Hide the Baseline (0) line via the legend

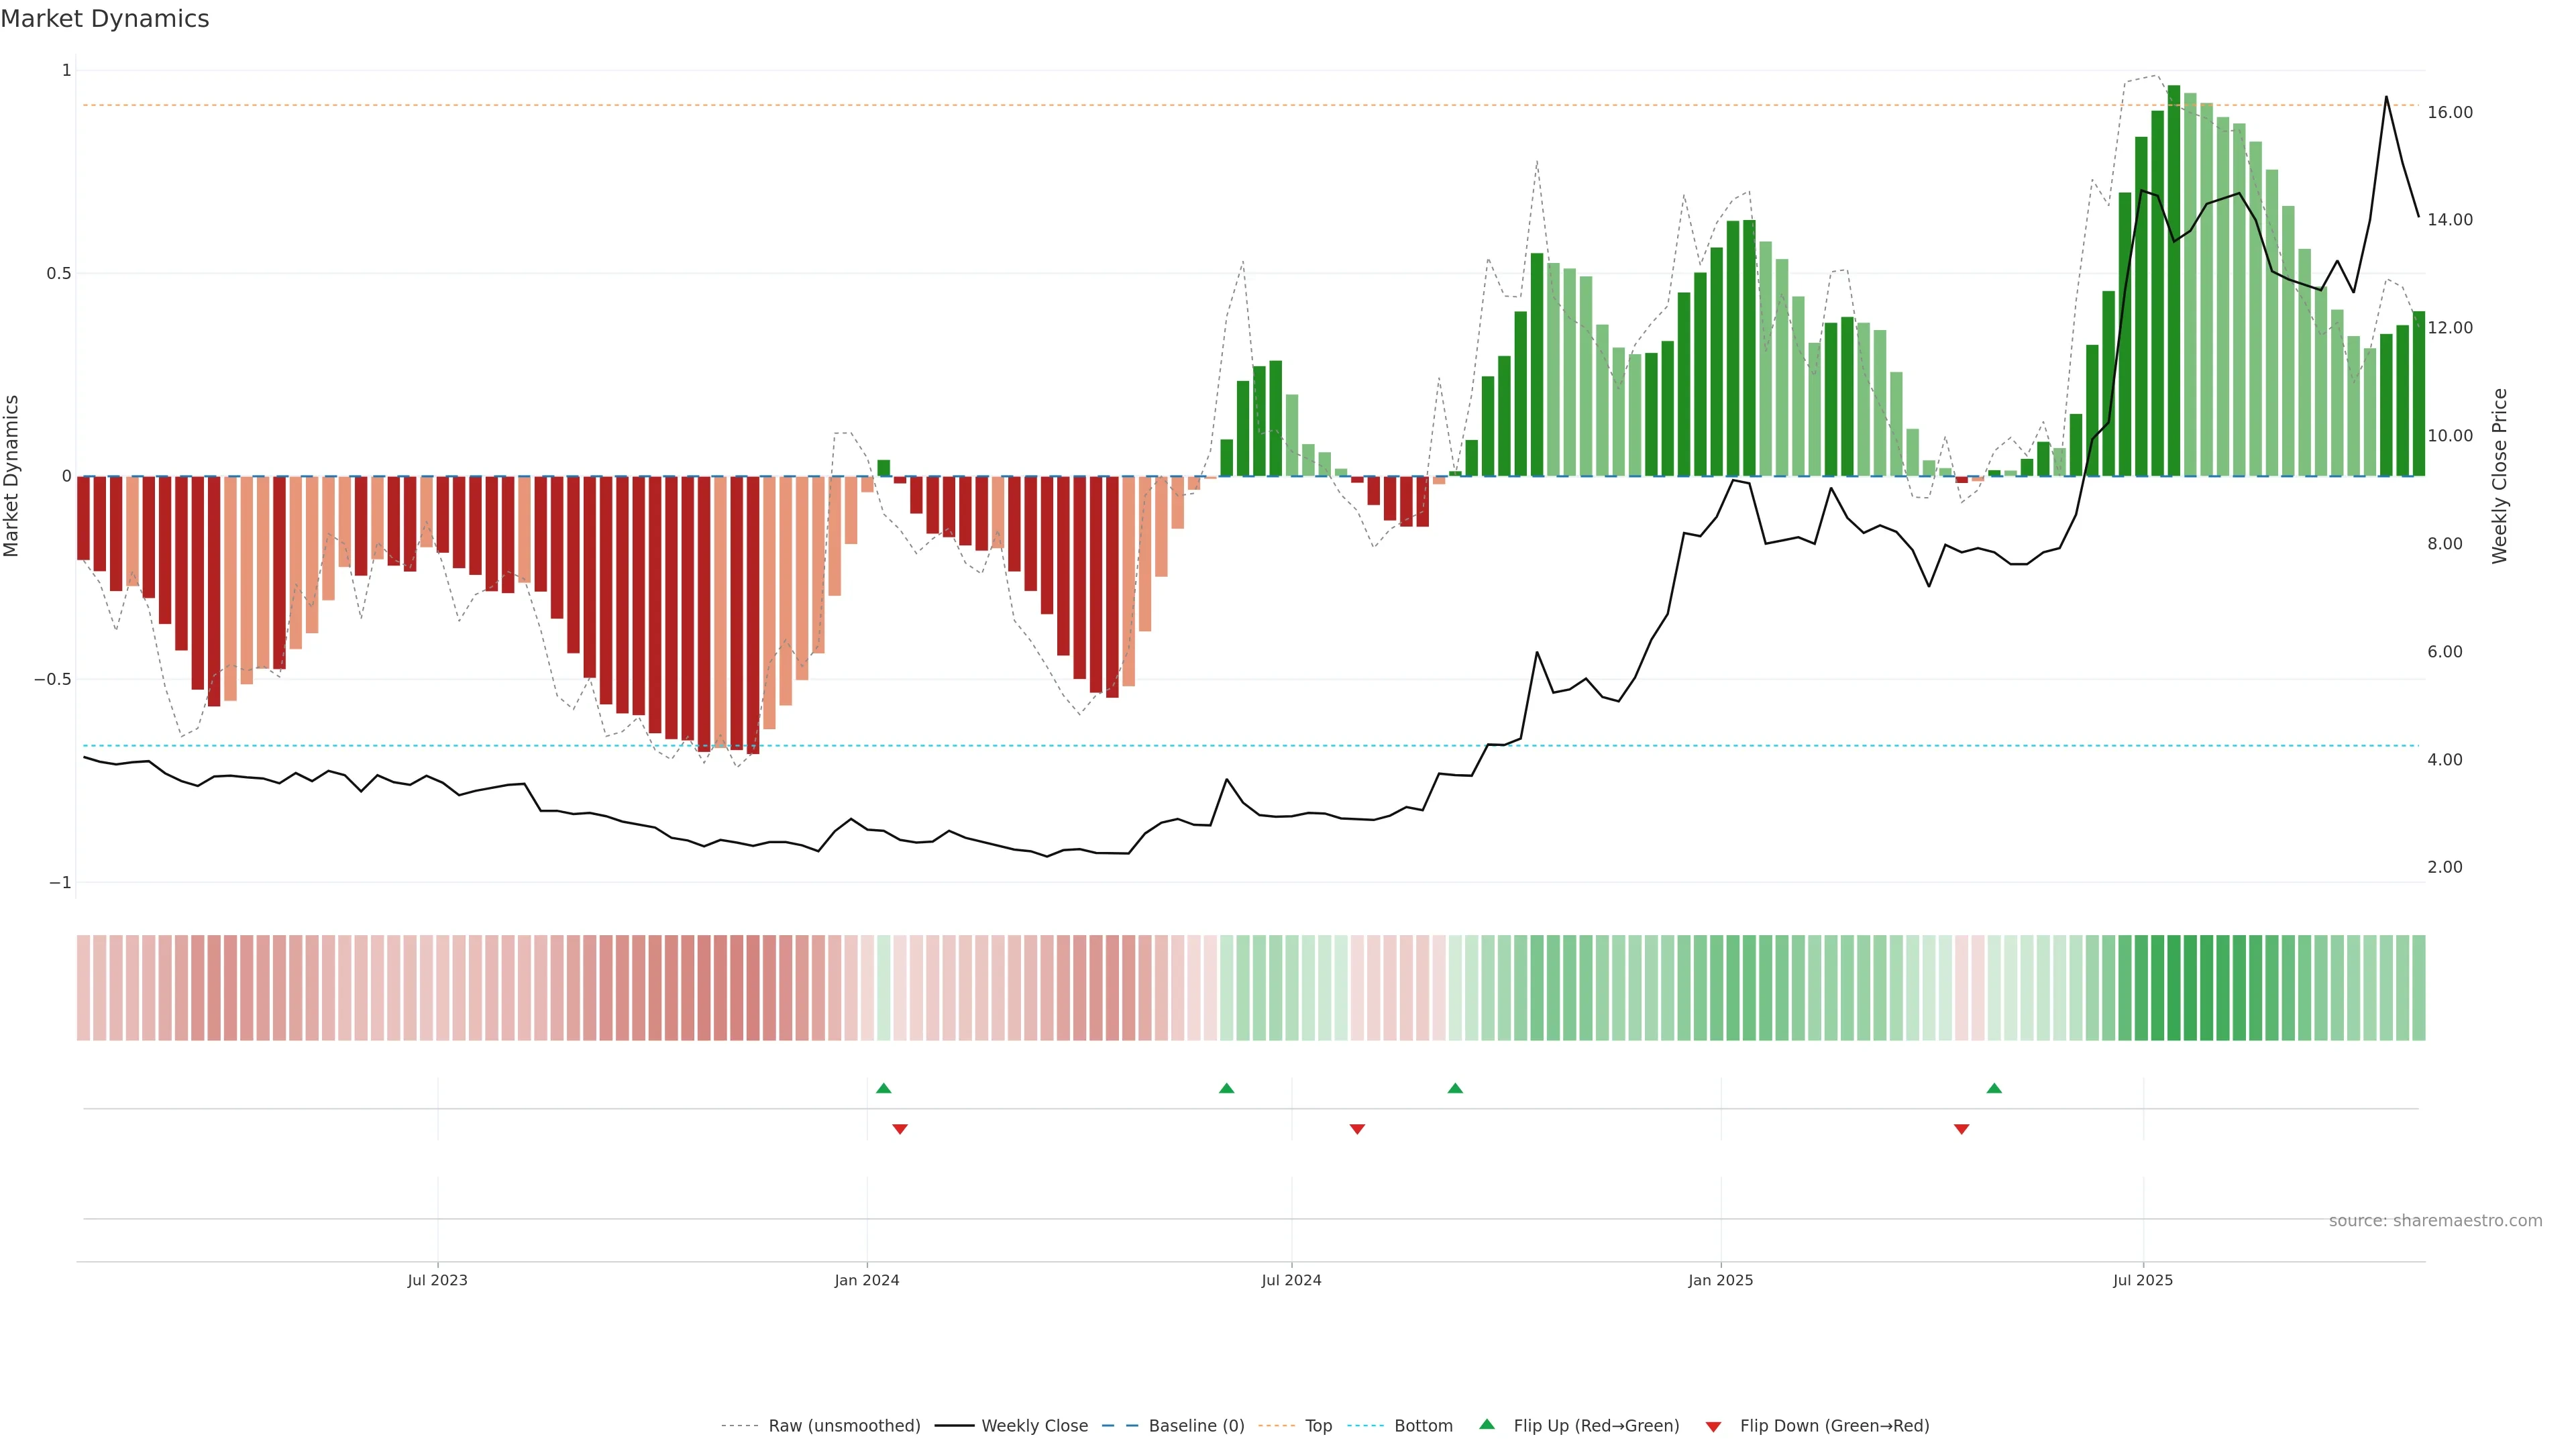coord(1195,1426)
